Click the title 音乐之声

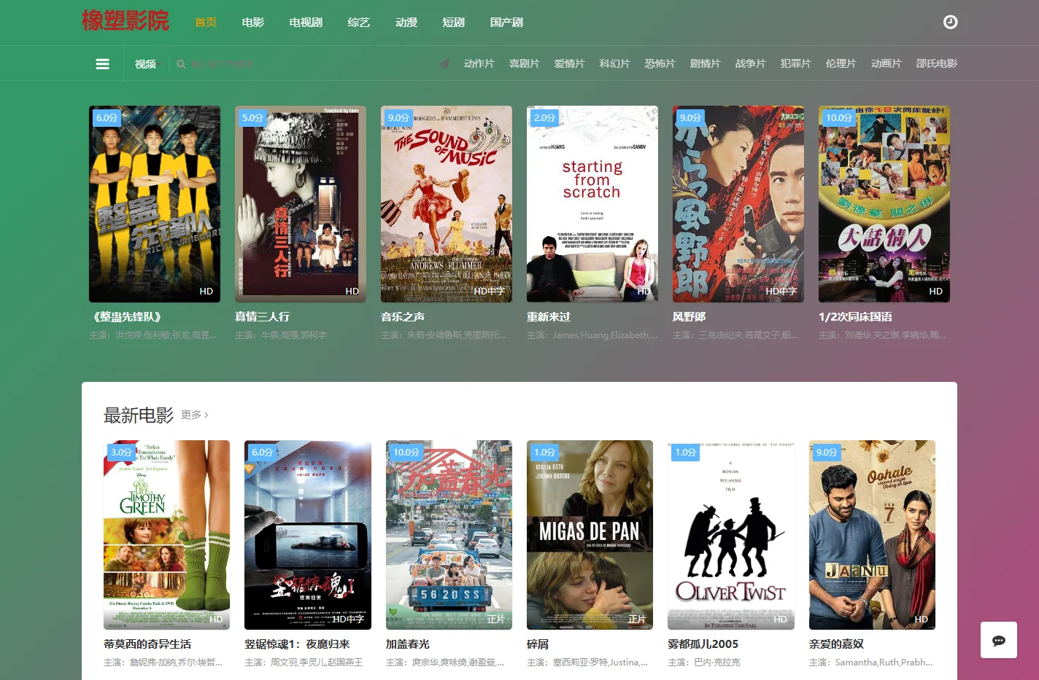point(403,317)
